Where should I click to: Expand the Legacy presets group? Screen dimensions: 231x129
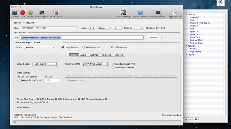187,55
